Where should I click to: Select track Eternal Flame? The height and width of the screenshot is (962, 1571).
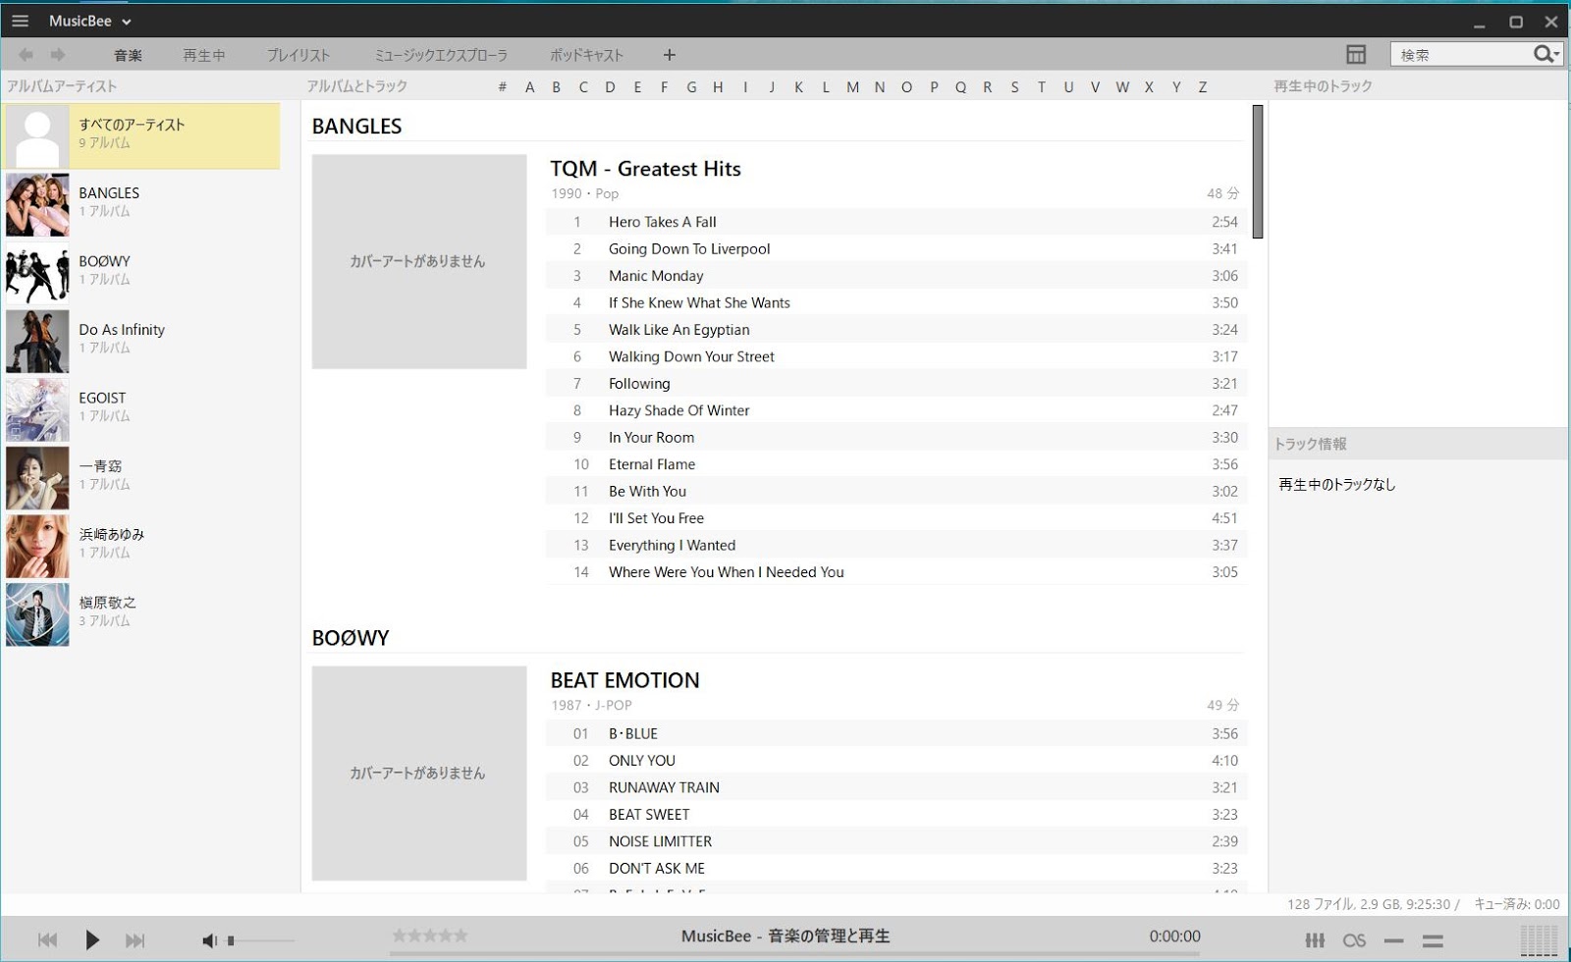pyautogui.click(x=896, y=464)
